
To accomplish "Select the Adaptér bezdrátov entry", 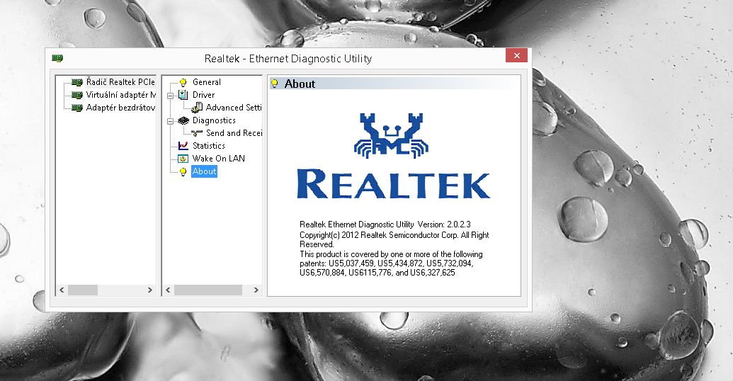I will point(120,108).
